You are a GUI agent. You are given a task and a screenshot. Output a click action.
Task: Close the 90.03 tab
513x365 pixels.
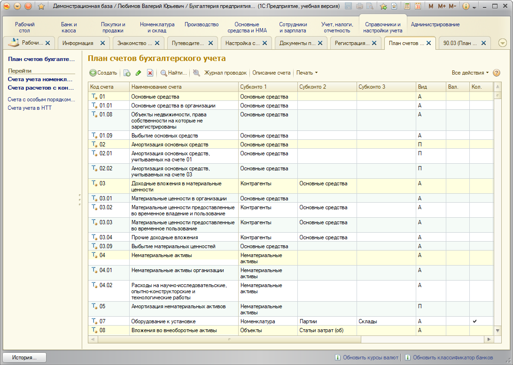pyautogui.click(x=483, y=43)
